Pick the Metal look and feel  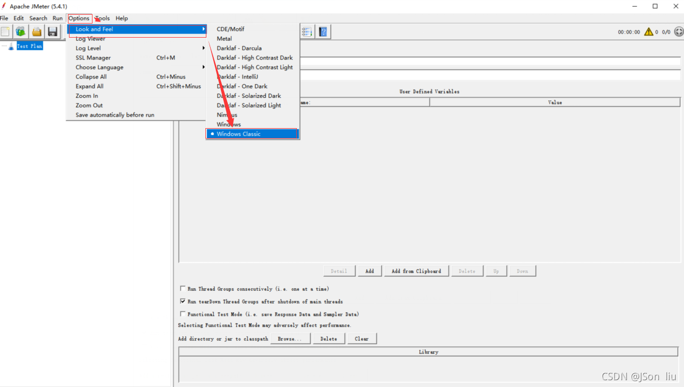click(x=253, y=39)
